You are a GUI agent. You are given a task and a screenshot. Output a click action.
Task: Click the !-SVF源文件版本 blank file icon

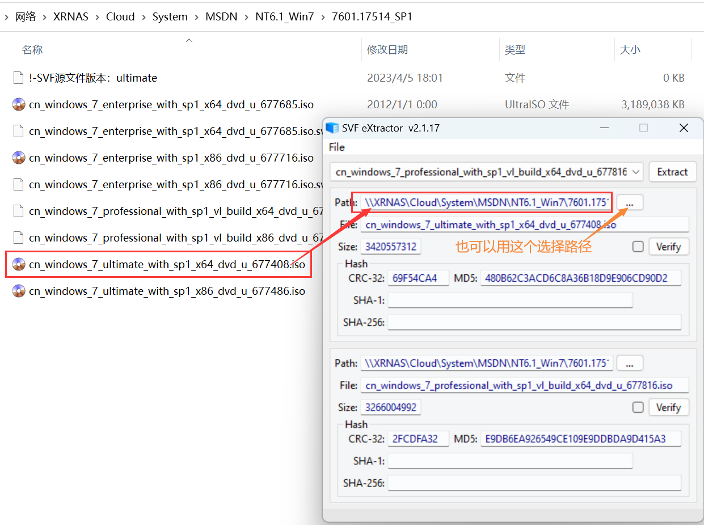(19, 78)
